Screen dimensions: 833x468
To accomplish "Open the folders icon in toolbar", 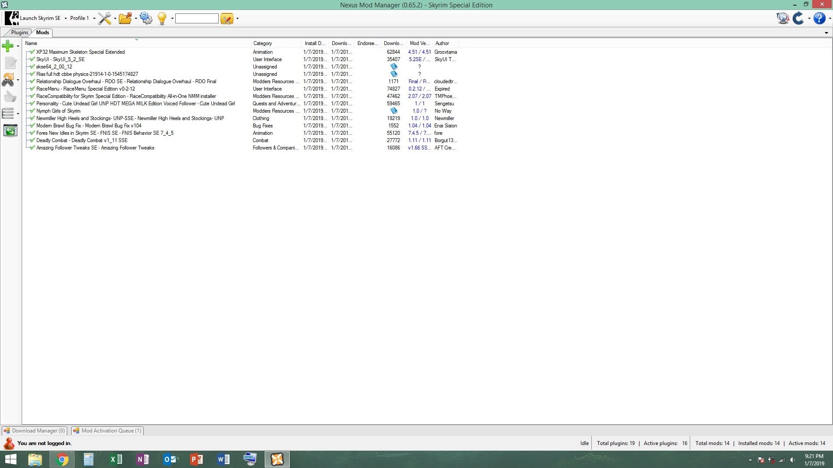I will (125, 18).
